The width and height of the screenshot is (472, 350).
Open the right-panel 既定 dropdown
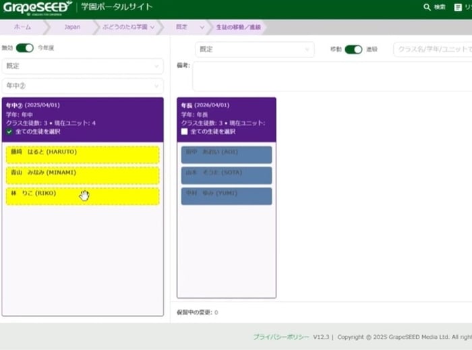(x=255, y=49)
